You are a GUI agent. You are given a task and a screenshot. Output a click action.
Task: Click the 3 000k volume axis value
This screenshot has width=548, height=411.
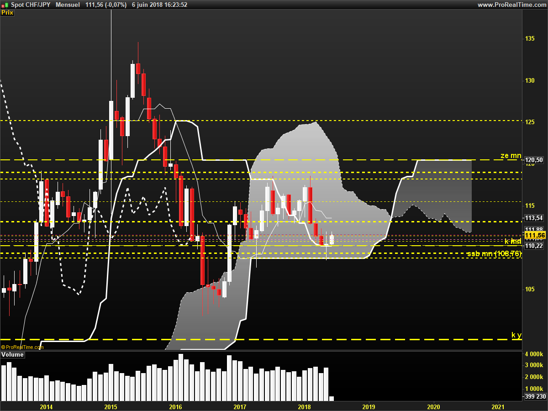534,365
